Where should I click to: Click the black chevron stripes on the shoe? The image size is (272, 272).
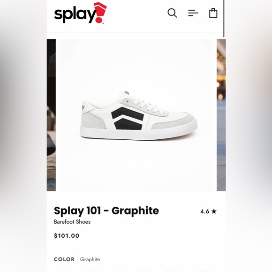tap(128, 118)
